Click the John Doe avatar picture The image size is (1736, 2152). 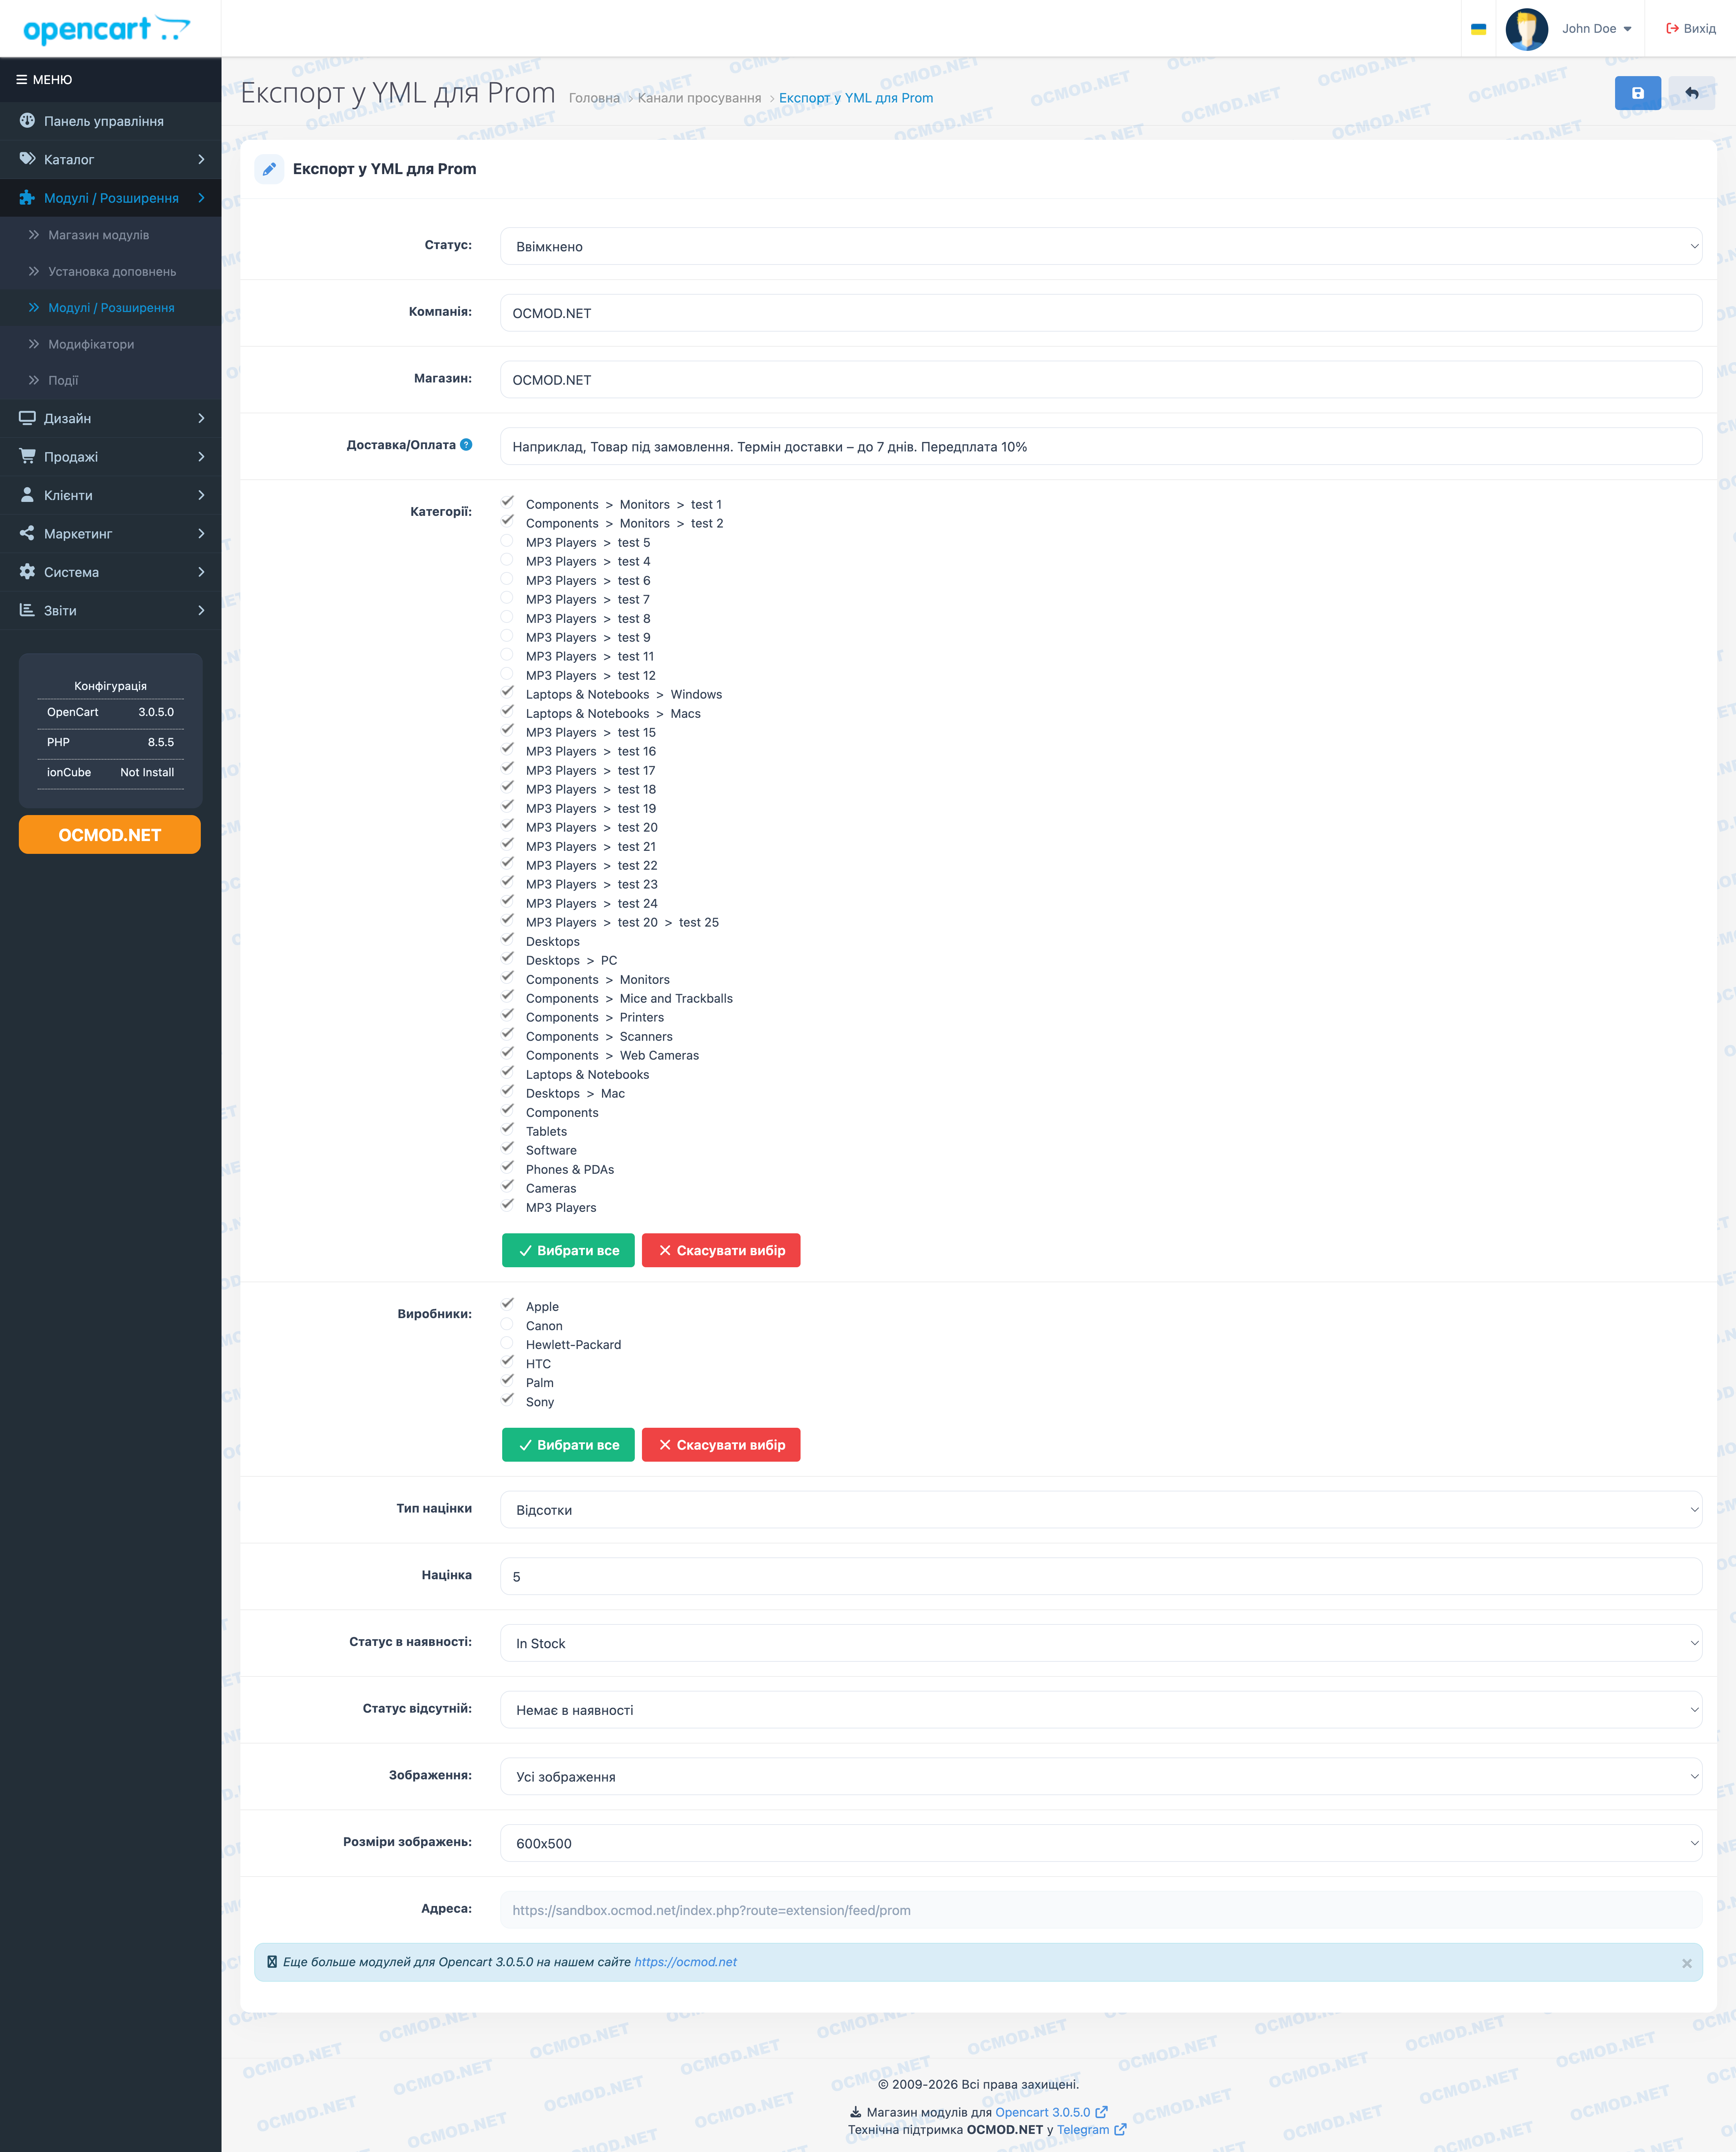coord(1526,29)
